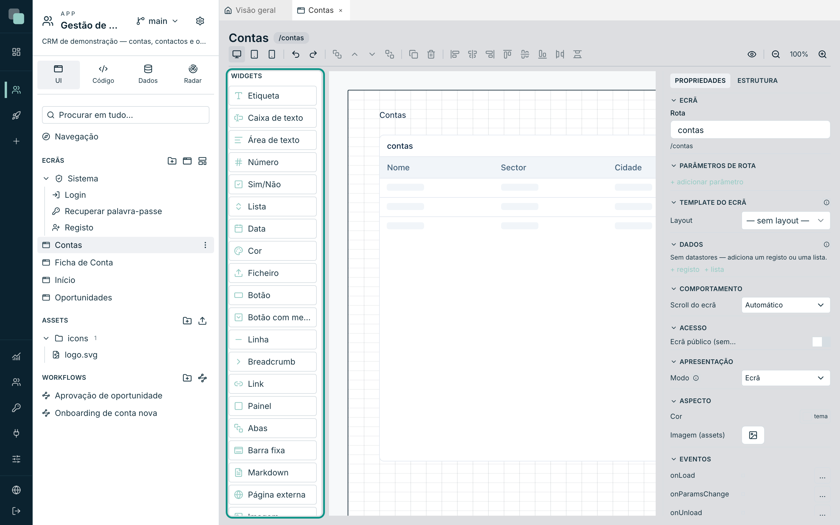
Task: Select the Markdown widget
Action: pyautogui.click(x=273, y=473)
